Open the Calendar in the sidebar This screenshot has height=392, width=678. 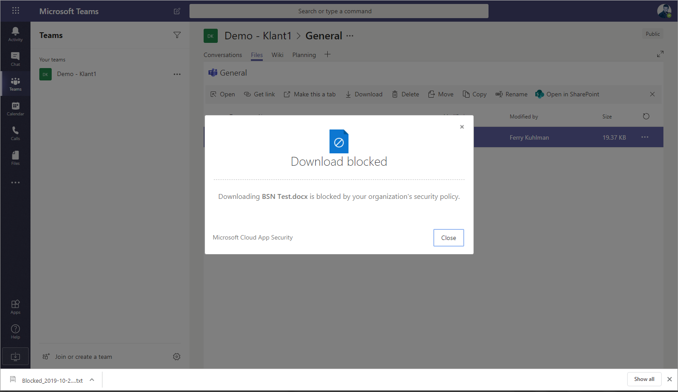(15, 108)
